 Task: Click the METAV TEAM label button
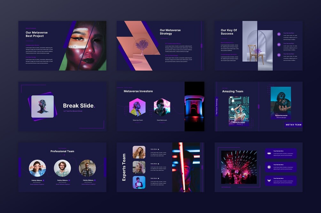coord(293,125)
